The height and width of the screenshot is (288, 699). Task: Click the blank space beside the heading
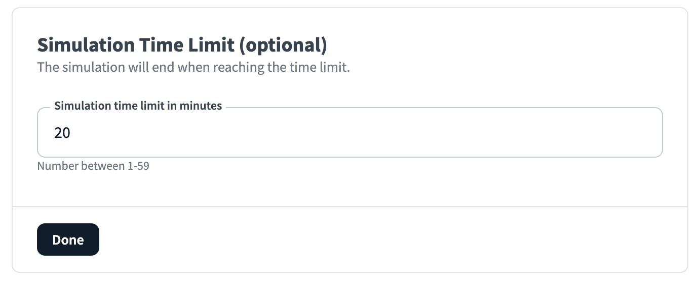coord(507,45)
